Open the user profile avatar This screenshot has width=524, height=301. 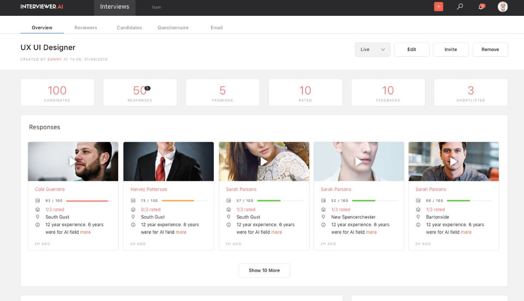coord(502,7)
